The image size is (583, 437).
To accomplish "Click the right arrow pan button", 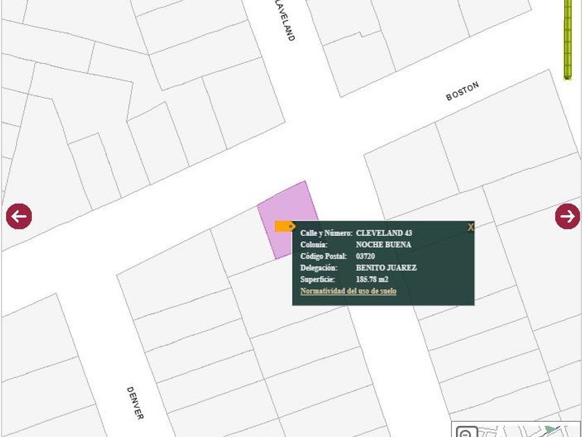I will (568, 216).
